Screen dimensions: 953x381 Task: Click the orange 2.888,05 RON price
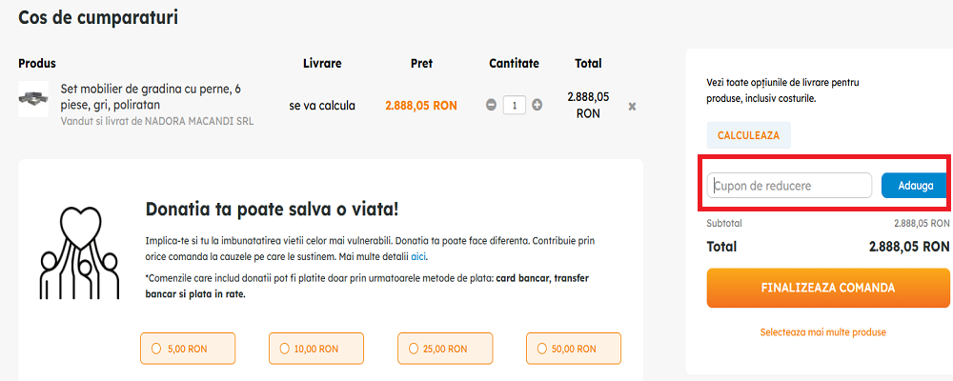coord(421,106)
